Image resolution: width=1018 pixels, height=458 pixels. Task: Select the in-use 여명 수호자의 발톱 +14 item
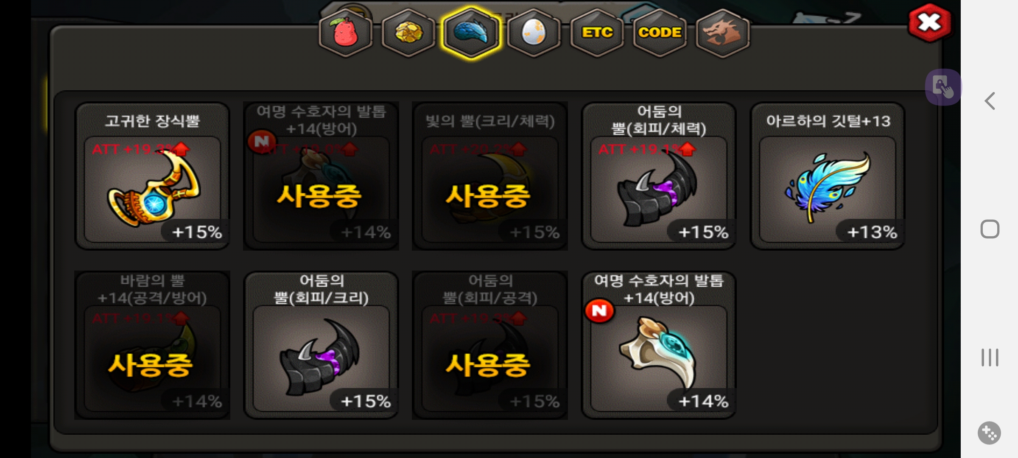(321, 176)
